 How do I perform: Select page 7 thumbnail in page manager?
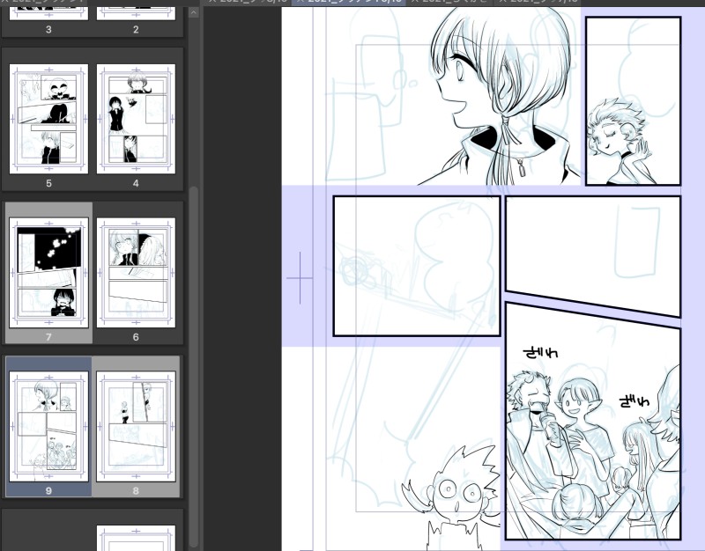(48, 273)
